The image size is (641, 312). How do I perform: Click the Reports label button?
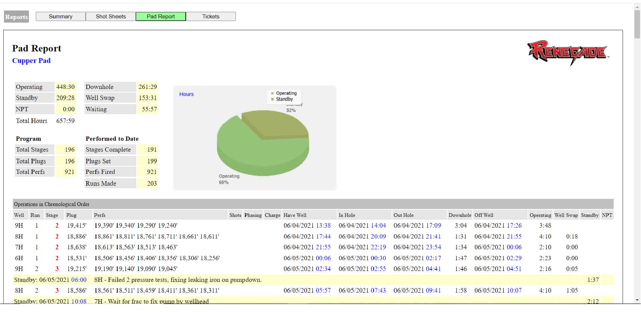16,17
